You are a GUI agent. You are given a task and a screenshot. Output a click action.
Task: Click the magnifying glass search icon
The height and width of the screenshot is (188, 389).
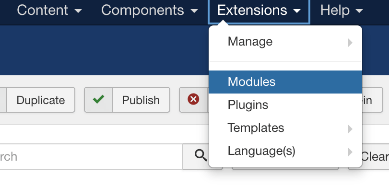(x=200, y=156)
